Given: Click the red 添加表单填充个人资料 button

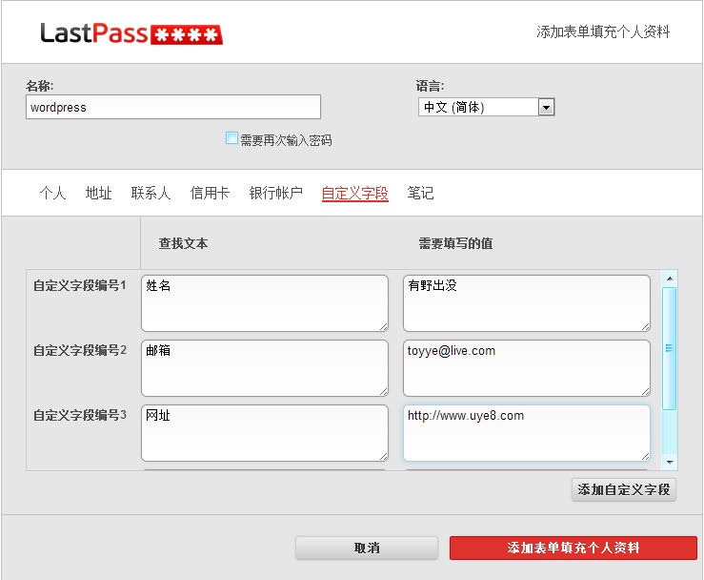Looking at the screenshot, I should tap(573, 548).
